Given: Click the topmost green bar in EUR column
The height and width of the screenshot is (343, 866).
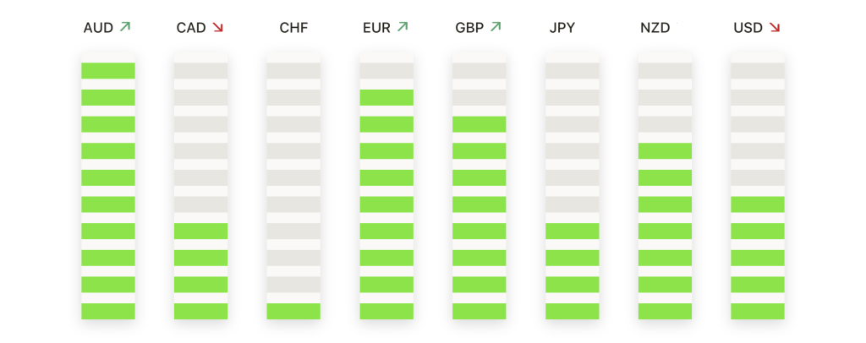Looking at the screenshot, I should pos(386,98).
